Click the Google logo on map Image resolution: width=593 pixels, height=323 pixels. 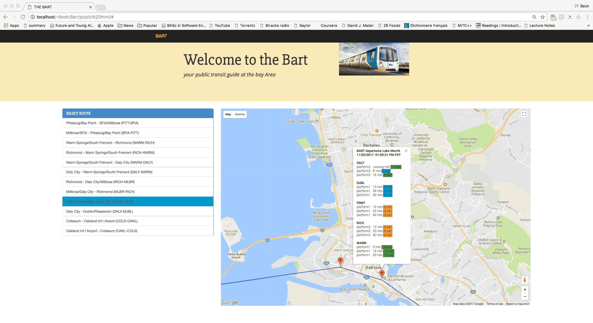pos(230,302)
